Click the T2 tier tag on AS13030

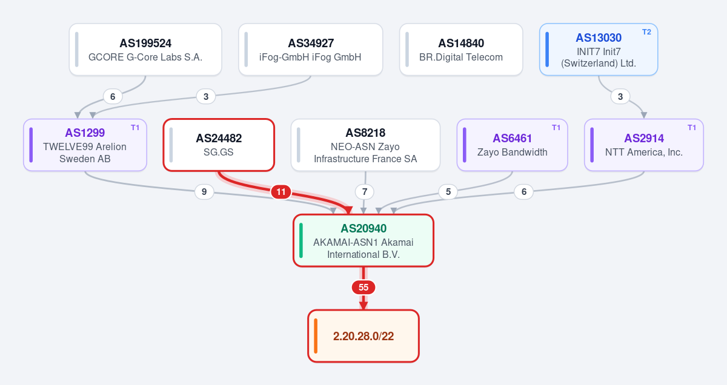coord(646,32)
